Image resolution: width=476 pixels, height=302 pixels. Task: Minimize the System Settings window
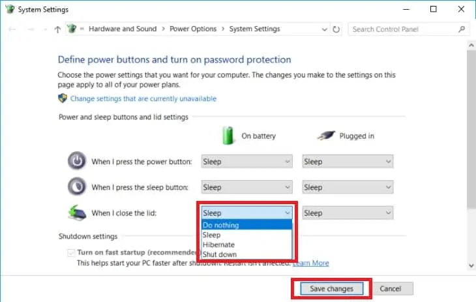pos(406,9)
